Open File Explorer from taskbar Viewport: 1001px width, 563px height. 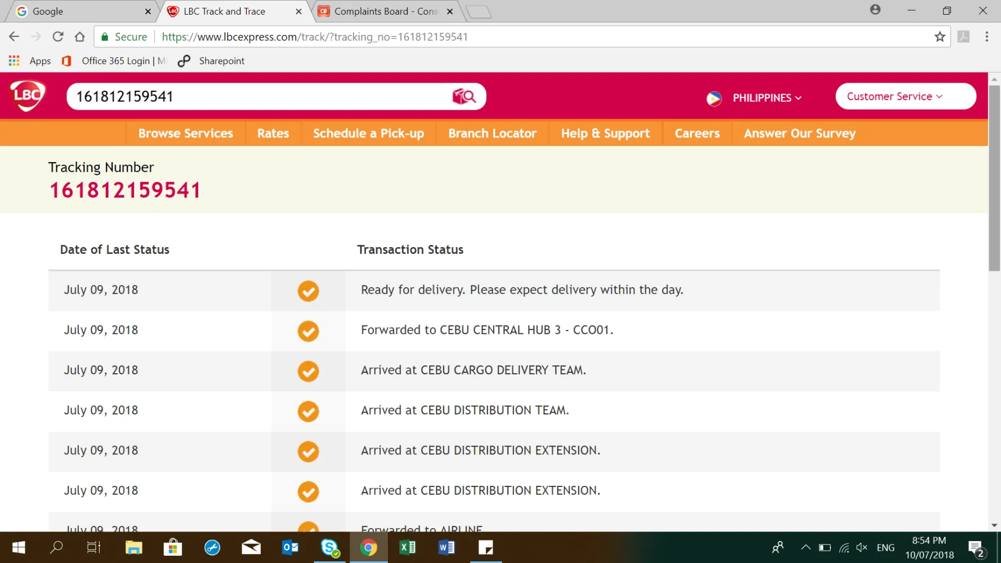(133, 547)
